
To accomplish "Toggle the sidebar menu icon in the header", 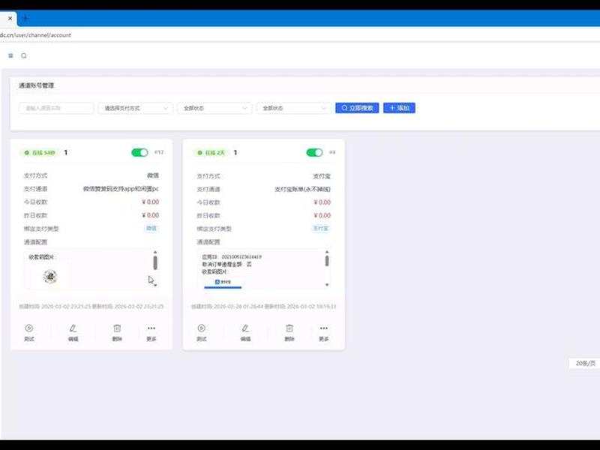I will (x=10, y=55).
